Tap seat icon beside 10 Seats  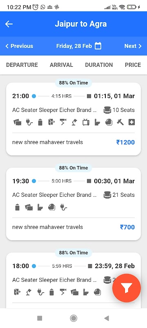coord(107,110)
